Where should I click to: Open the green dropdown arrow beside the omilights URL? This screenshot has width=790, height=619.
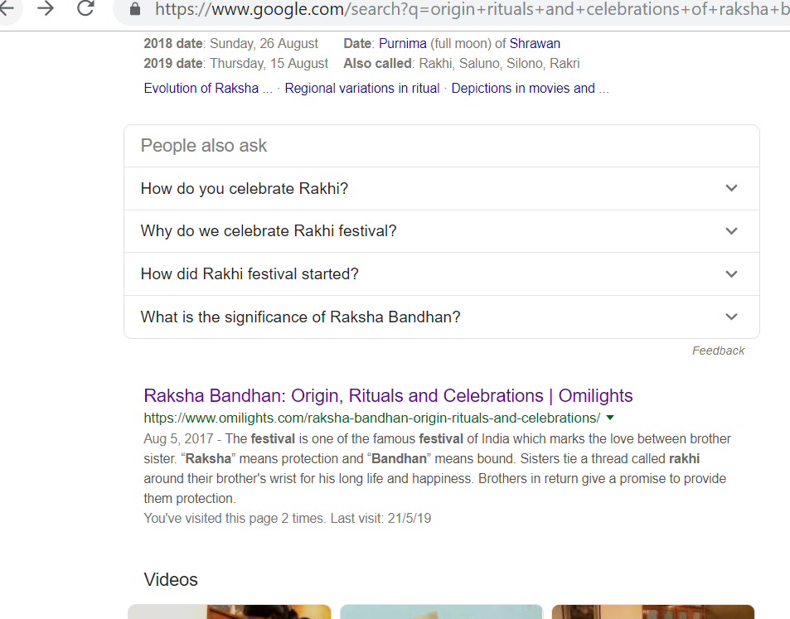(x=610, y=418)
